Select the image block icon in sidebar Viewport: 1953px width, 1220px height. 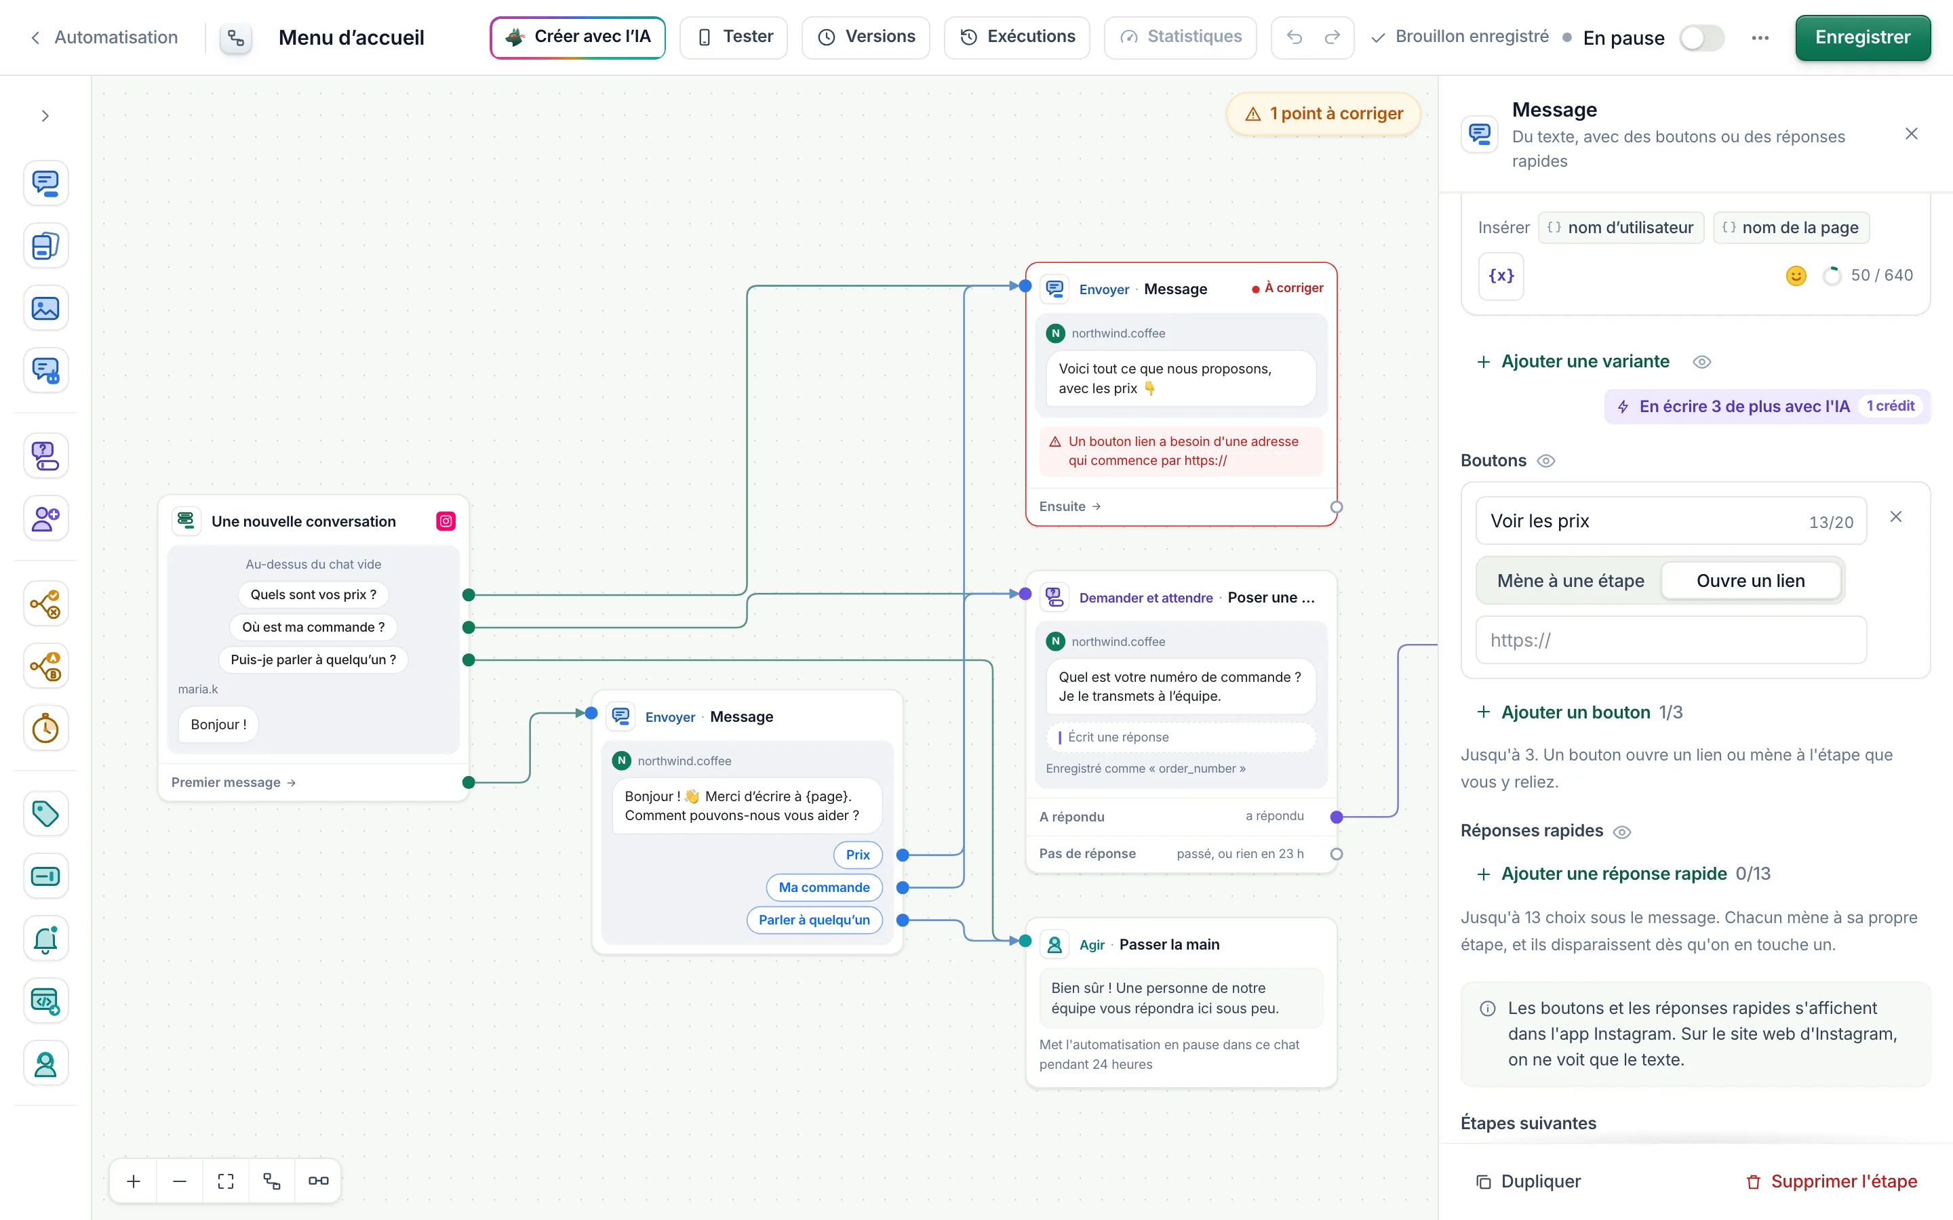[45, 308]
